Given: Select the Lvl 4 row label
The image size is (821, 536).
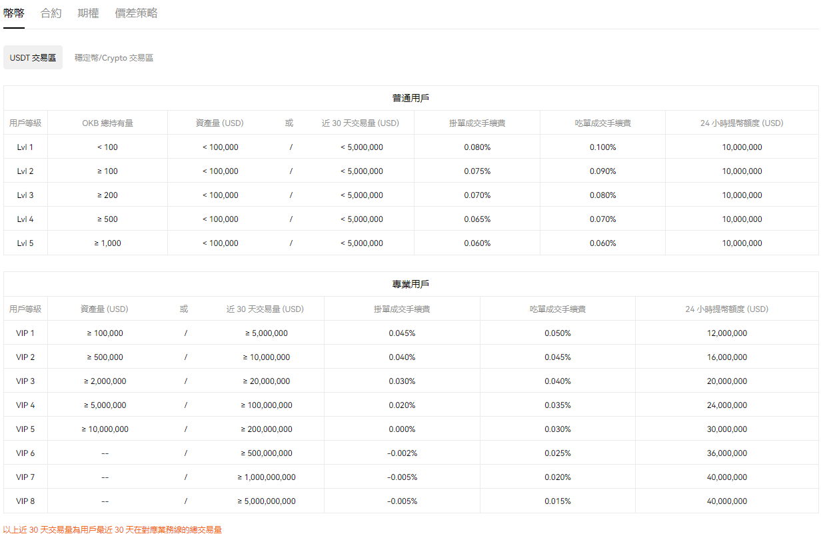Looking at the screenshot, I should pos(25,219).
